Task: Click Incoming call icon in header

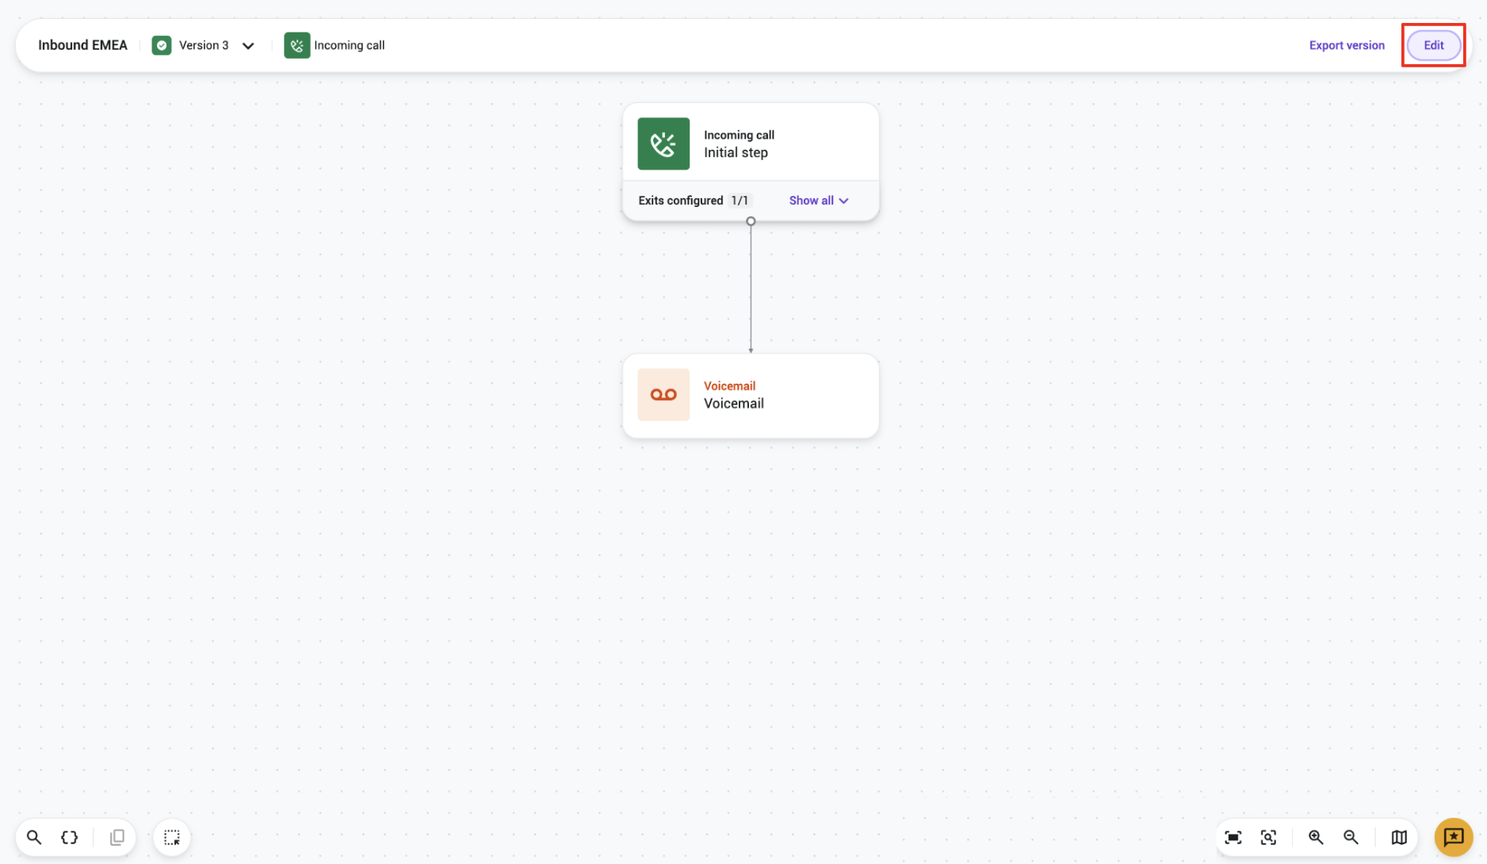Action: tap(296, 45)
